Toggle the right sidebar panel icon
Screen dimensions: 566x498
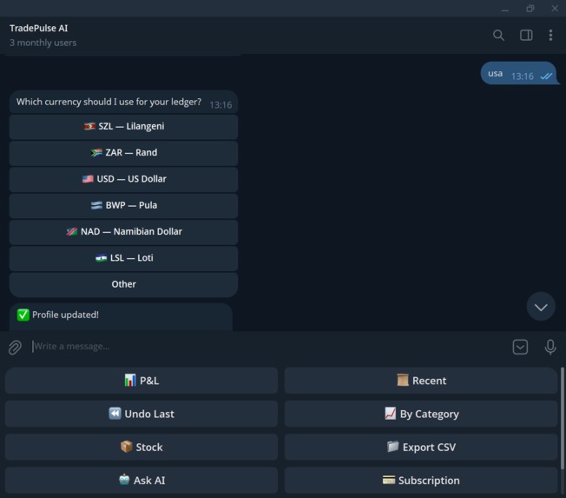526,35
